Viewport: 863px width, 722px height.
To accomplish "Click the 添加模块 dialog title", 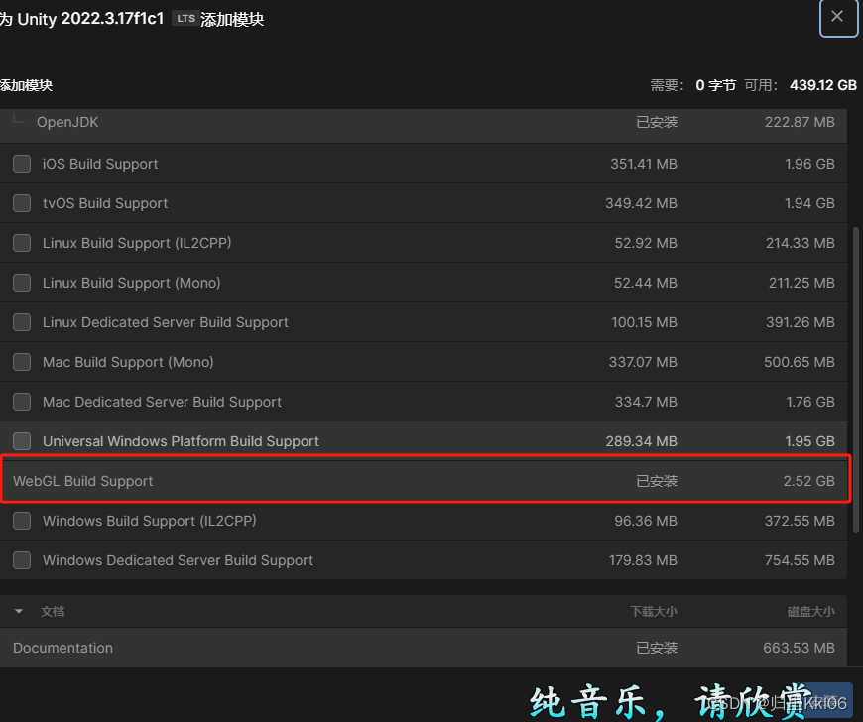I will tap(27, 85).
